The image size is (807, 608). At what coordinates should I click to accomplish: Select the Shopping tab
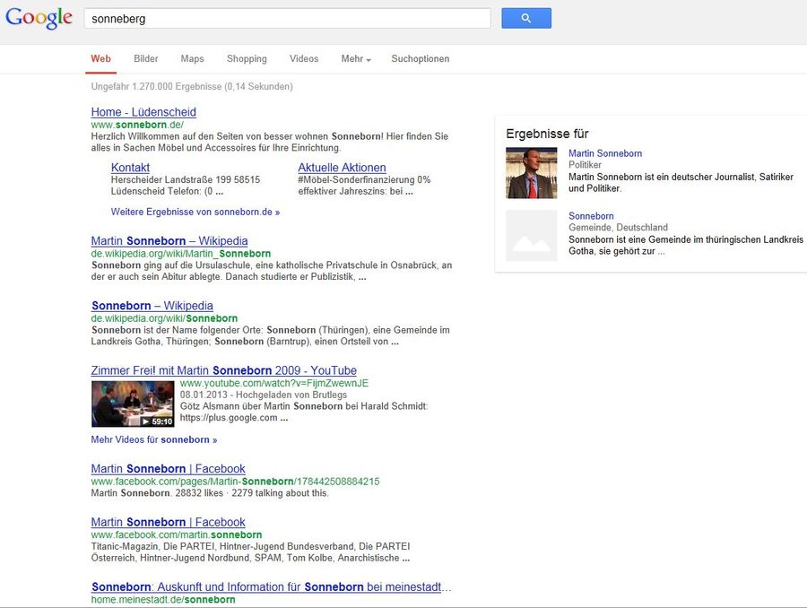(247, 59)
